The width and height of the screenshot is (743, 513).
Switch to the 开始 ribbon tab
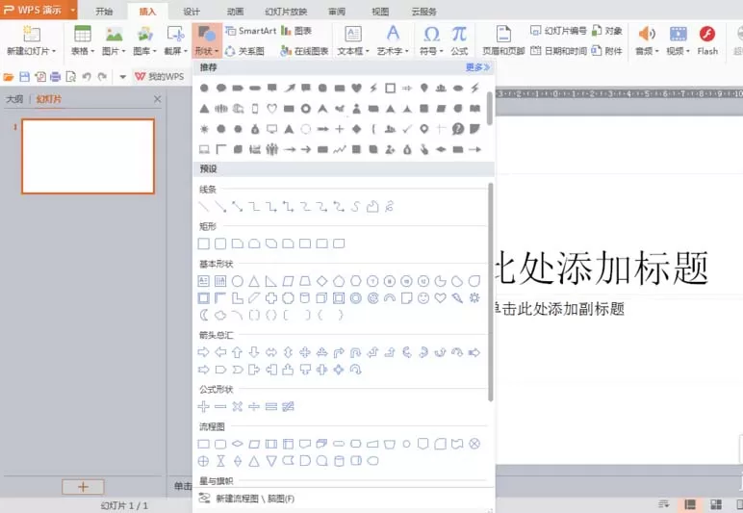(x=104, y=12)
